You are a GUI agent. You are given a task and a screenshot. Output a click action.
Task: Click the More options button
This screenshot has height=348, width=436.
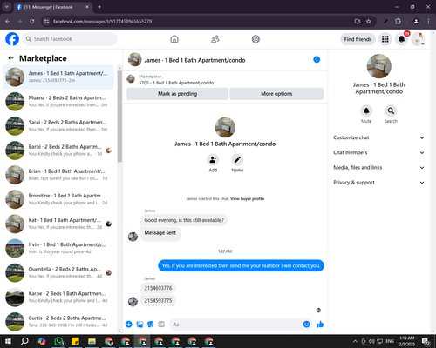(x=276, y=94)
